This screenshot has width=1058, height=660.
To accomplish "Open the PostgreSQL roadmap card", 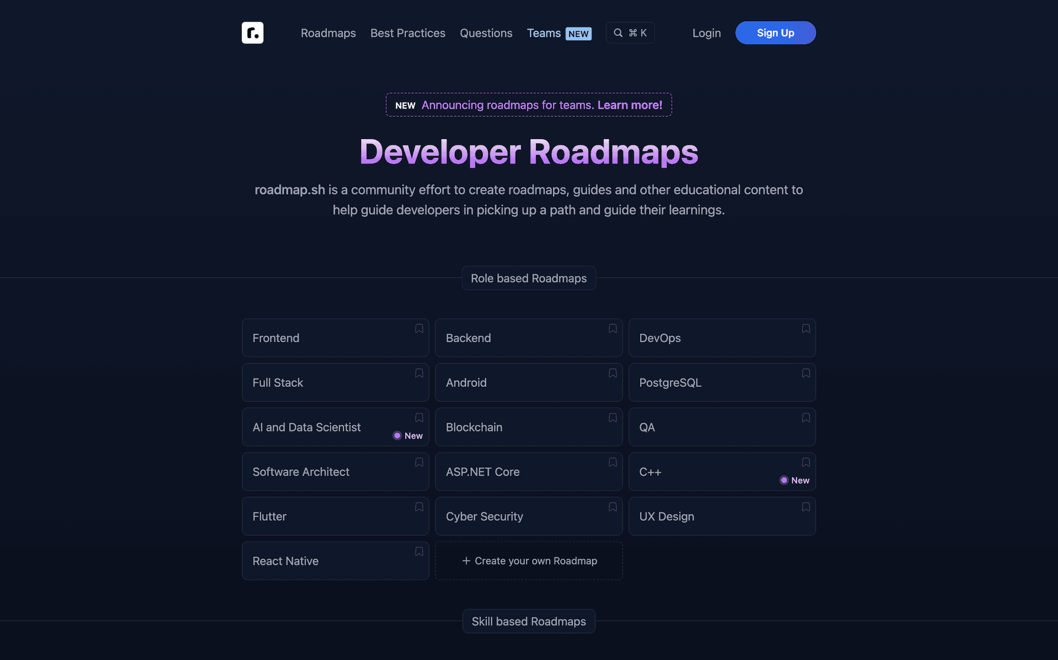I will 722,382.
